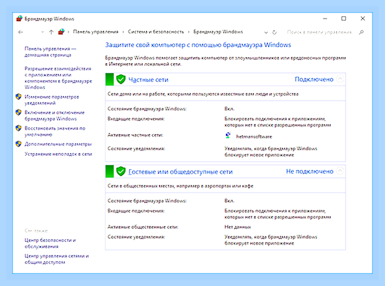Go back with the left arrow button
The height and width of the screenshot is (286, 385).
[x=20, y=32]
